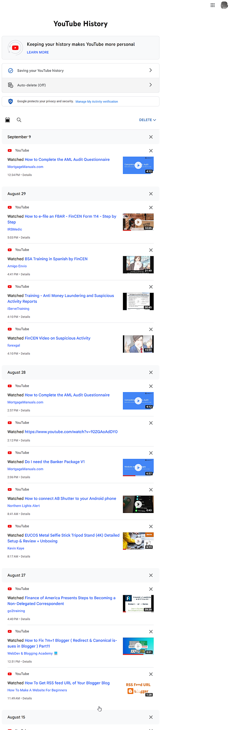
Task: Remove the August 28 AML Audit Questionnaire entry
Action: (x=151, y=386)
